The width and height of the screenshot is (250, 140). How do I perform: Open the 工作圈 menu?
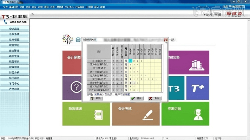89,7
